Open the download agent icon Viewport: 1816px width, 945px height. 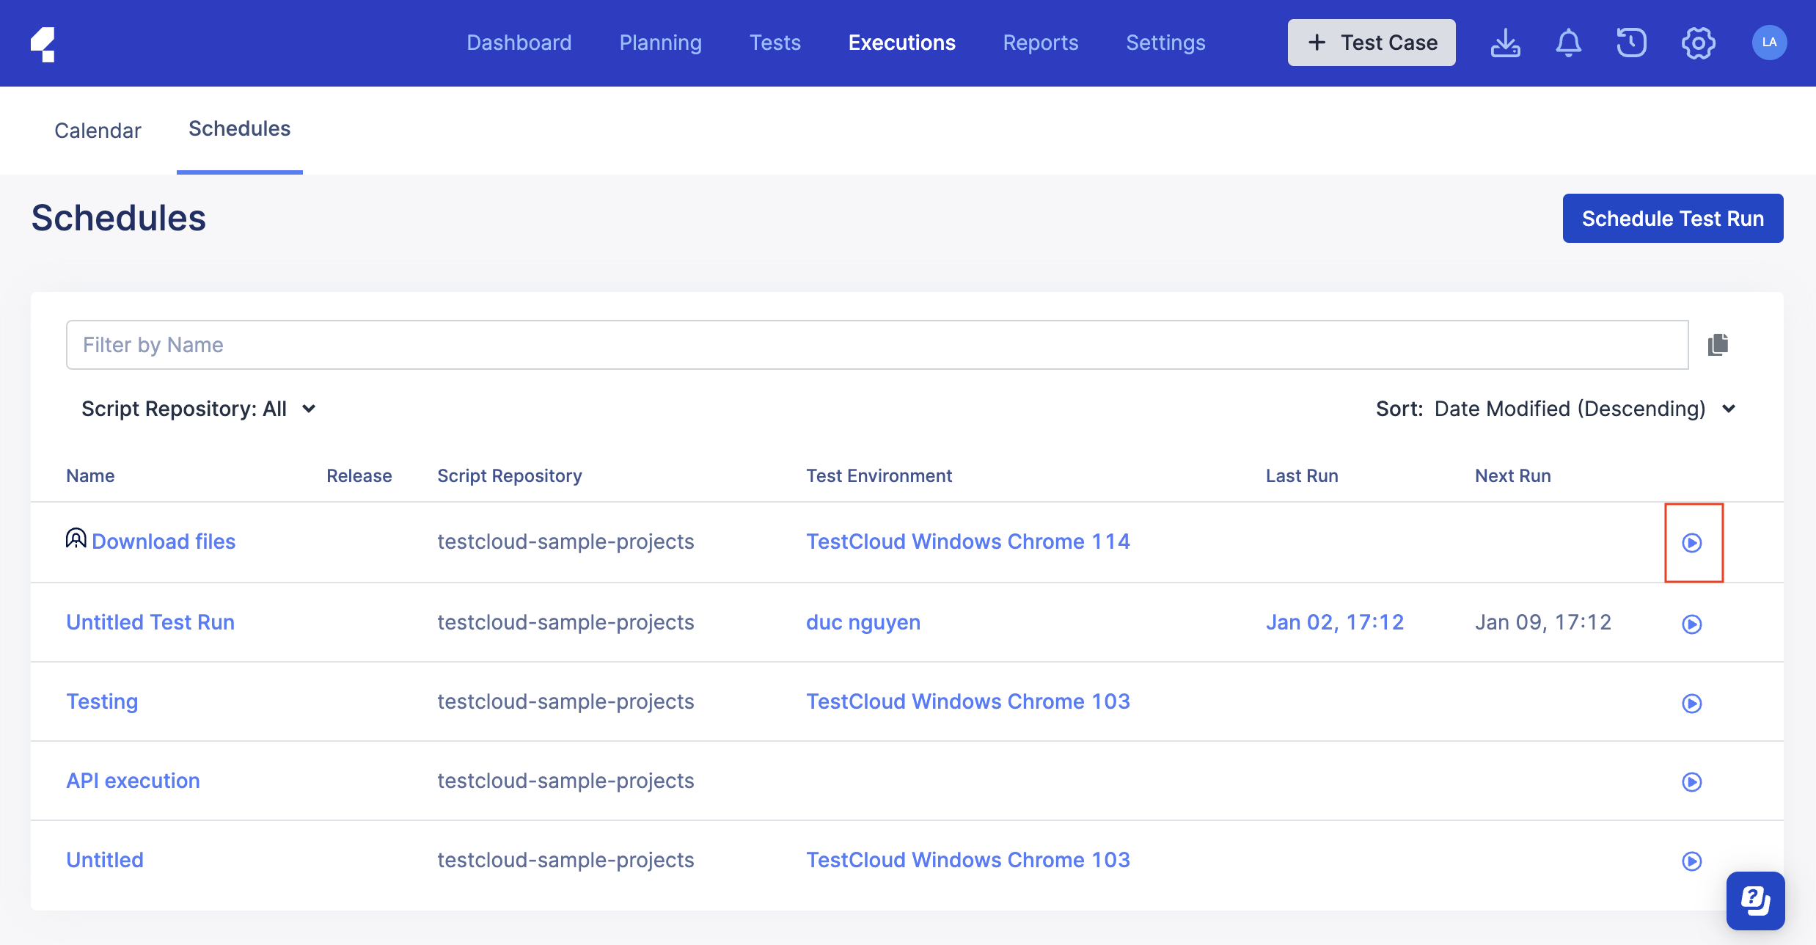[1506, 43]
